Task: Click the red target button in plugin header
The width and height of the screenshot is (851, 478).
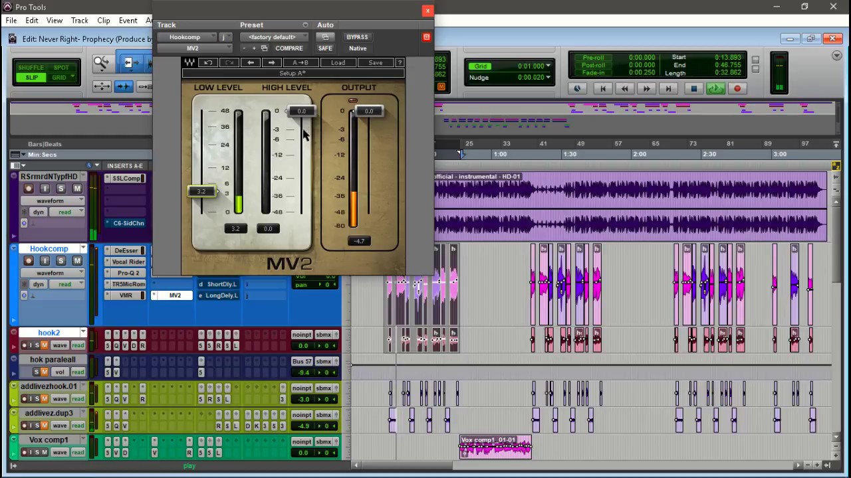Action: 426,37
